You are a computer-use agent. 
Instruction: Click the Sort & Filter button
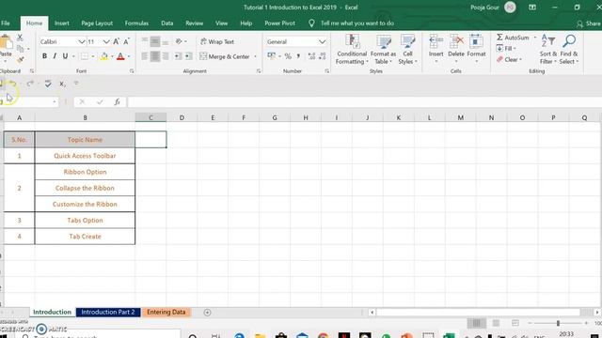tap(547, 50)
